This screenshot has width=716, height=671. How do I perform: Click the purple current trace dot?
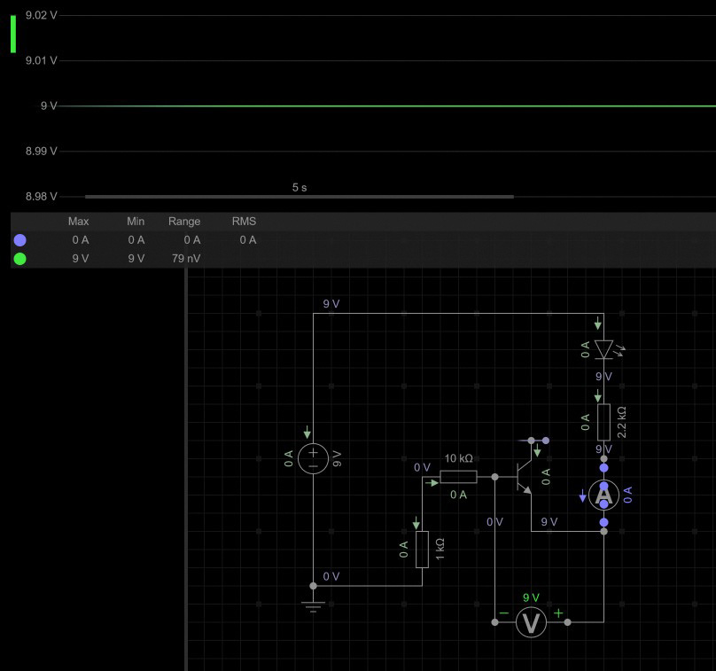(x=20, y=240)
